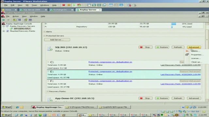Expand the Recovery Points section
The width and height of the screenshot is (209, 117).
click(x=48, y=91)
